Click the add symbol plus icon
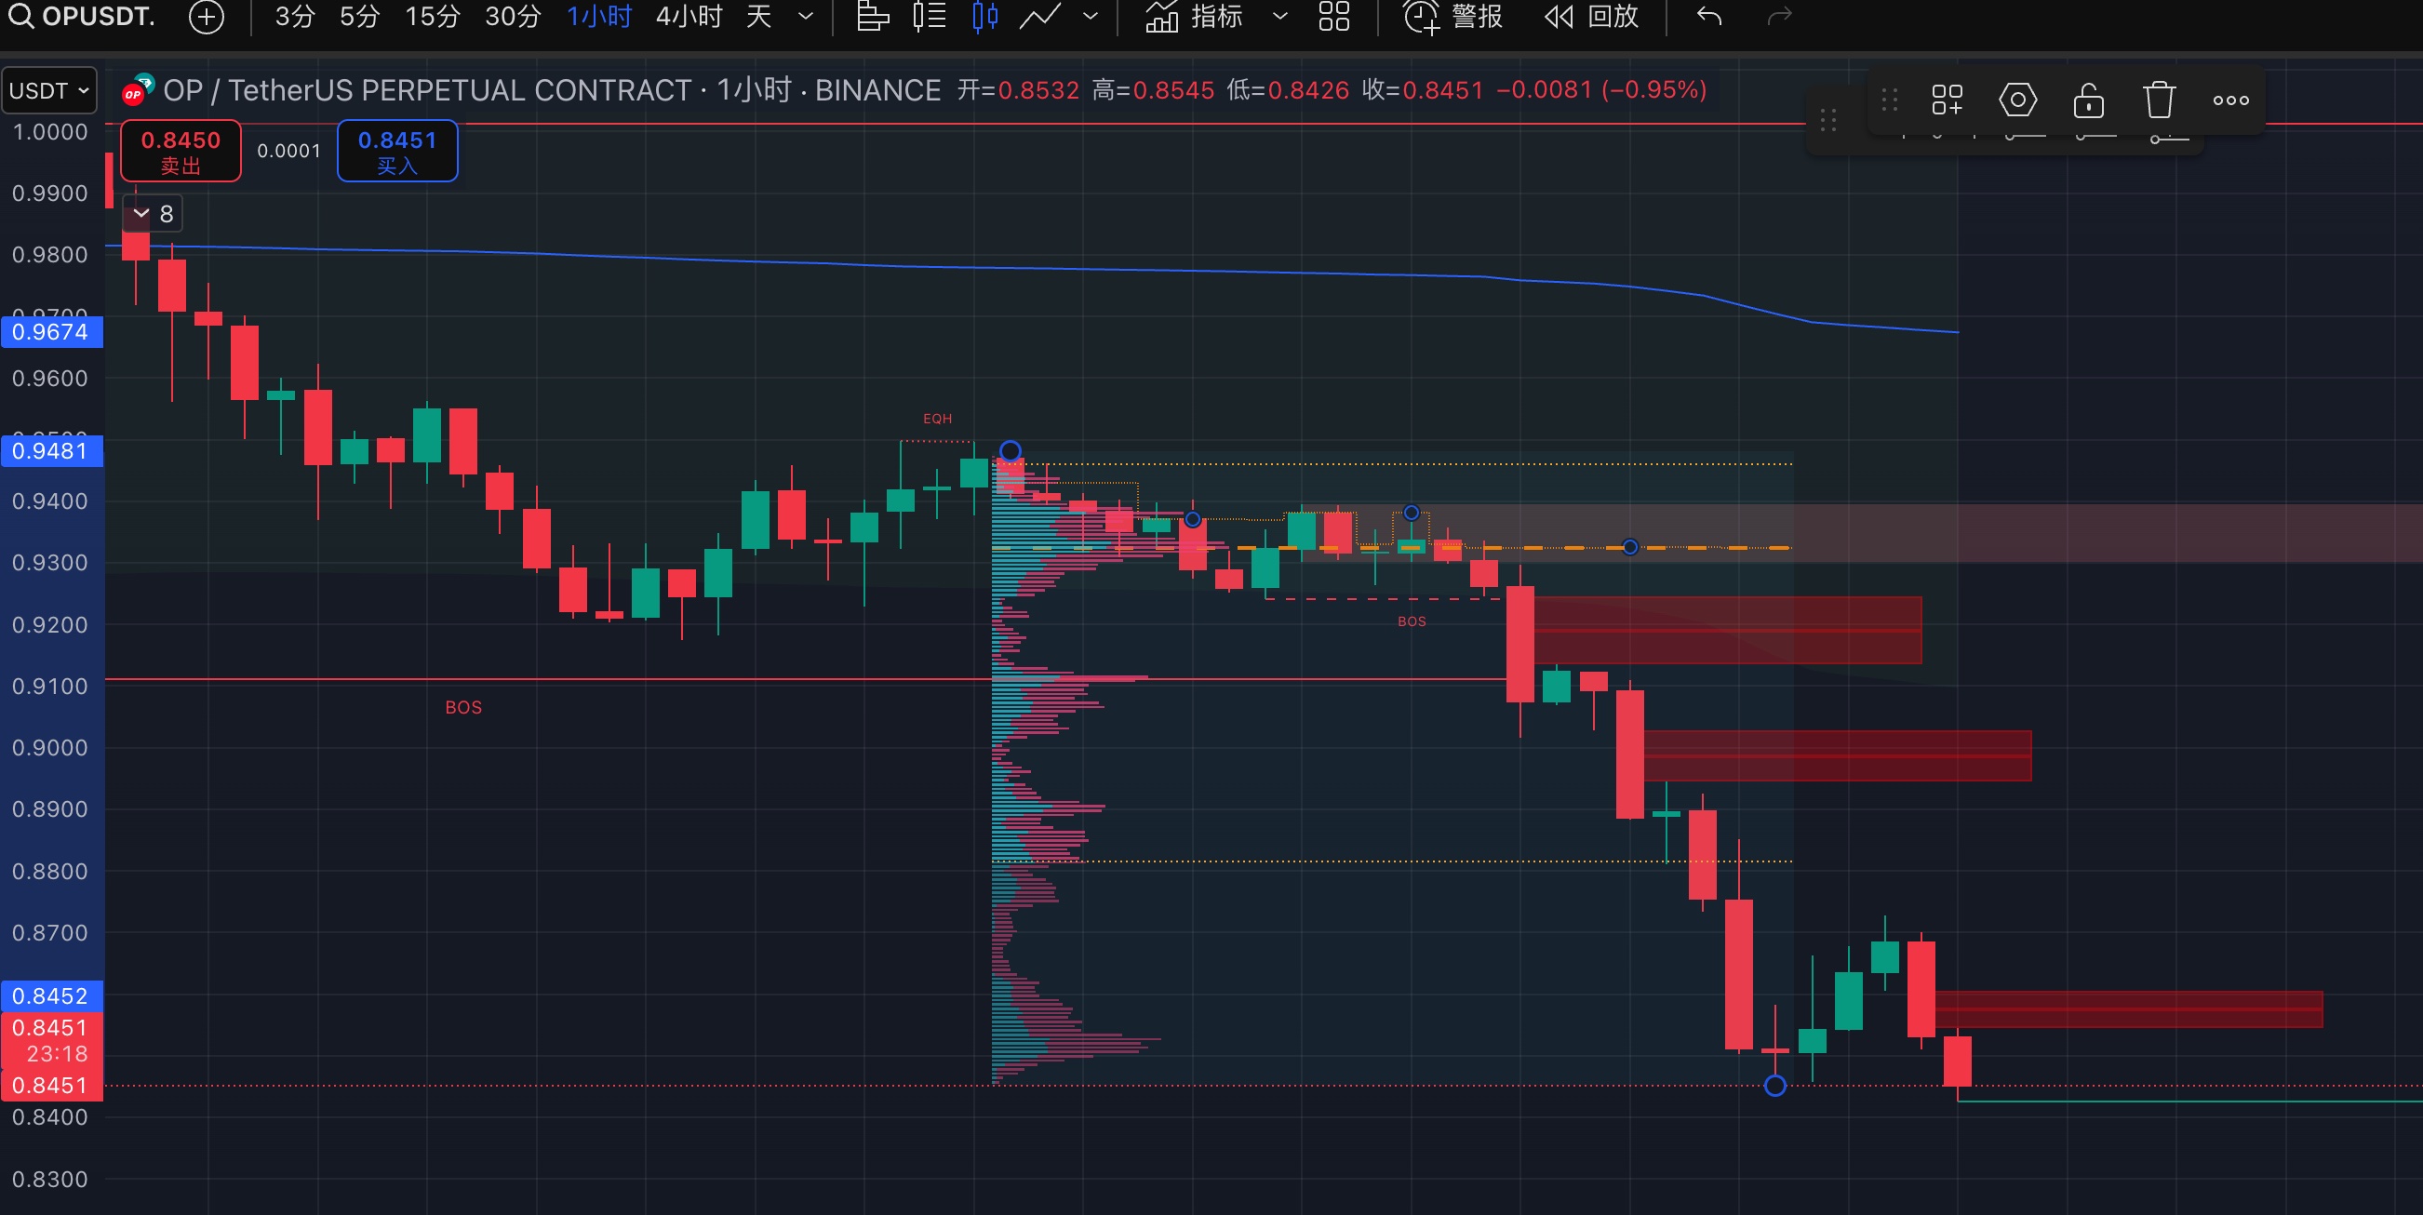This screenshot has width=2423, height=1215. pyautogui.click(x=206, y=16)
